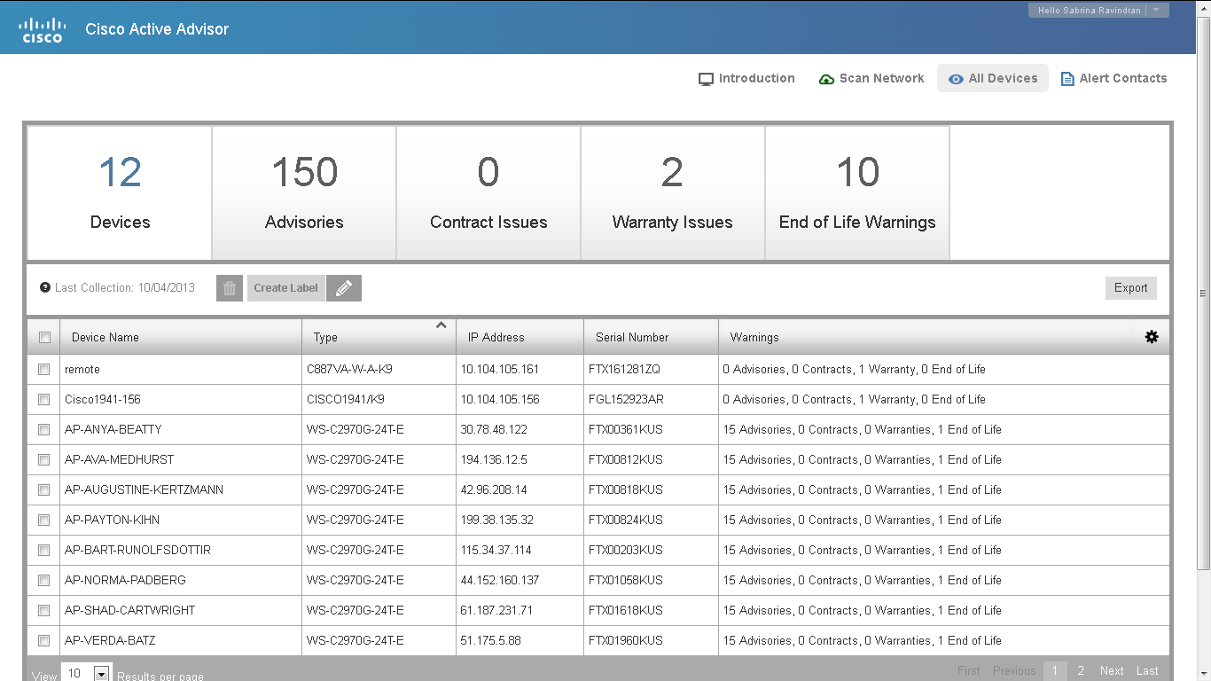Click the Create Label button
The width and height of the screenshot is (1211, 681).
pyautogui.click(x=285, y=288)
